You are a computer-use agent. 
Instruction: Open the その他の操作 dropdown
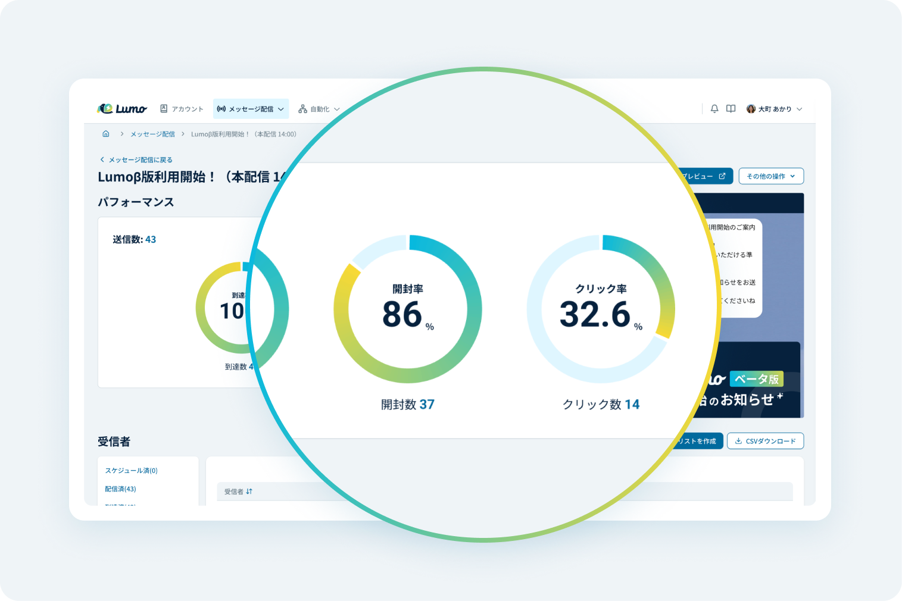(x=771, y=176)
